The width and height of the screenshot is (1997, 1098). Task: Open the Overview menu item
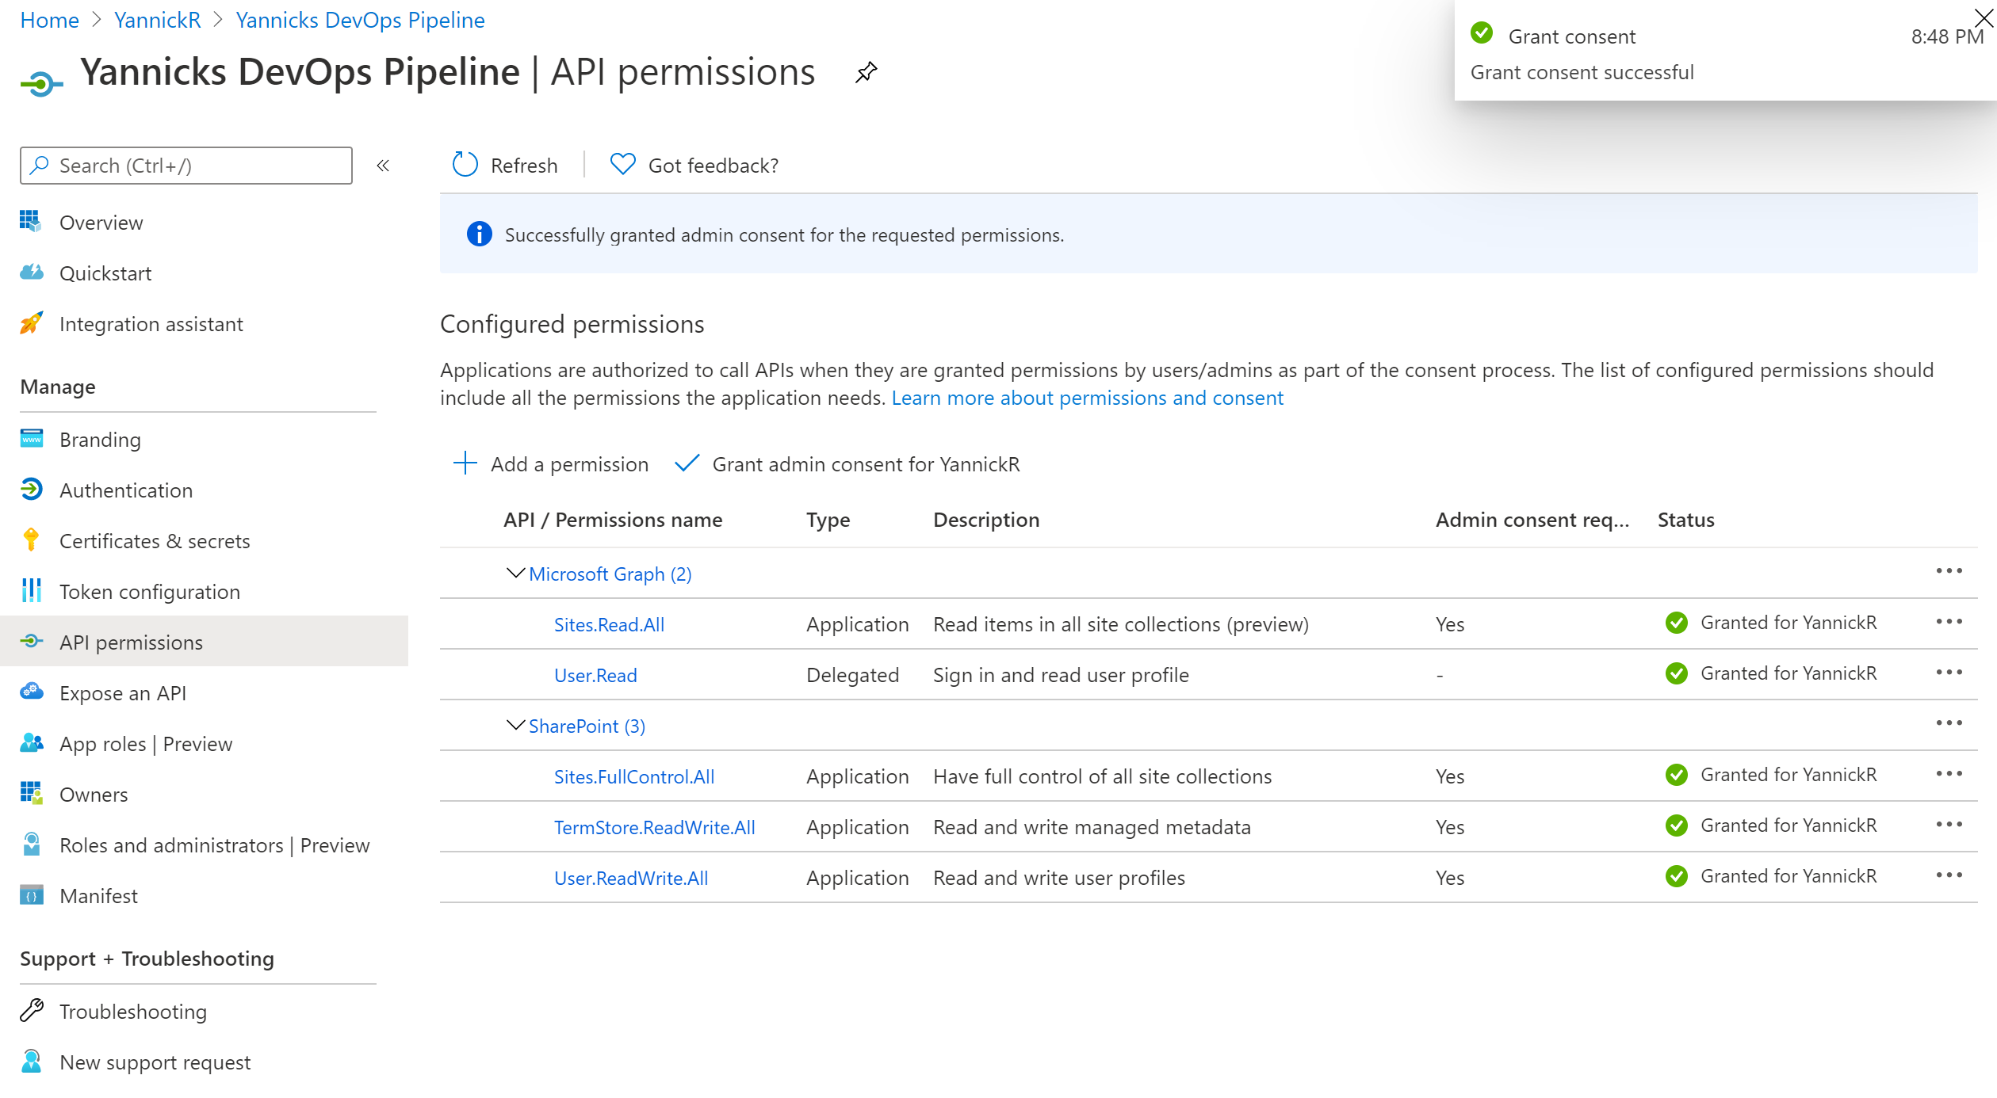101,223
